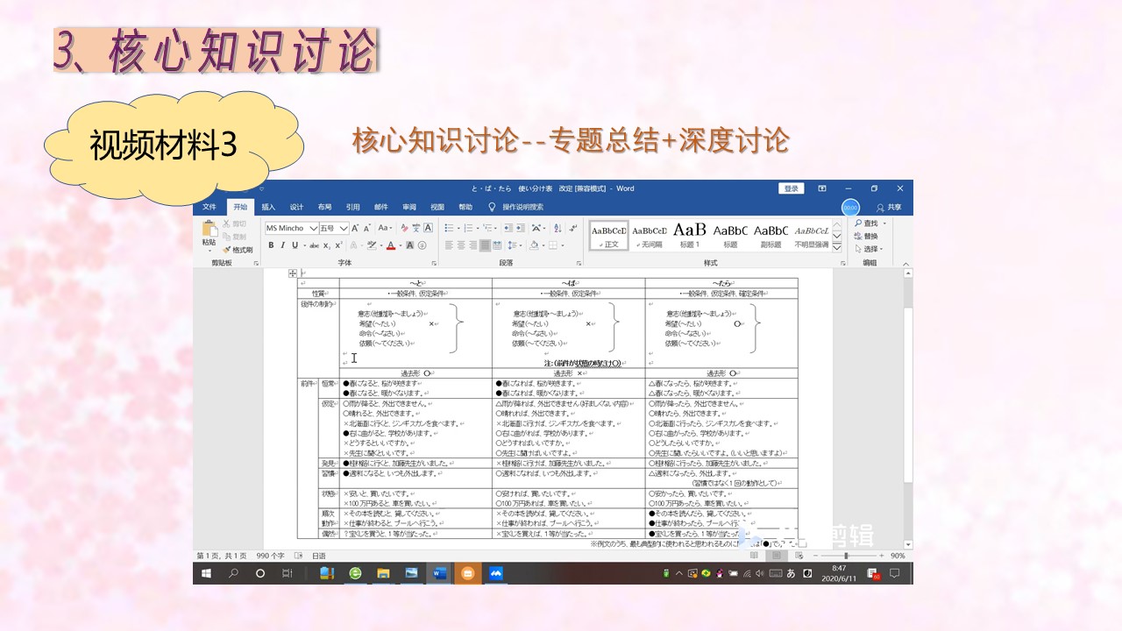This screenshot has height=631, width=1122.
Task: Switch to the 设计 (Design) tab
Action: (x=296, y=207)
